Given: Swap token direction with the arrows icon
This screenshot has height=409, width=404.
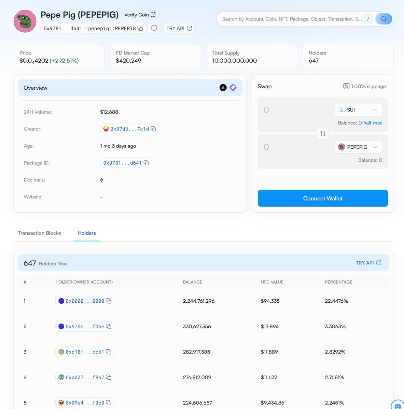Looking at the screenshot, I should (x=323, y=133).
